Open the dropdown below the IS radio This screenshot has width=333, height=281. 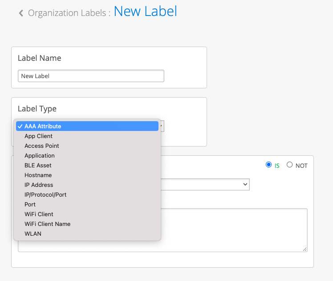[x=205, y=184]
